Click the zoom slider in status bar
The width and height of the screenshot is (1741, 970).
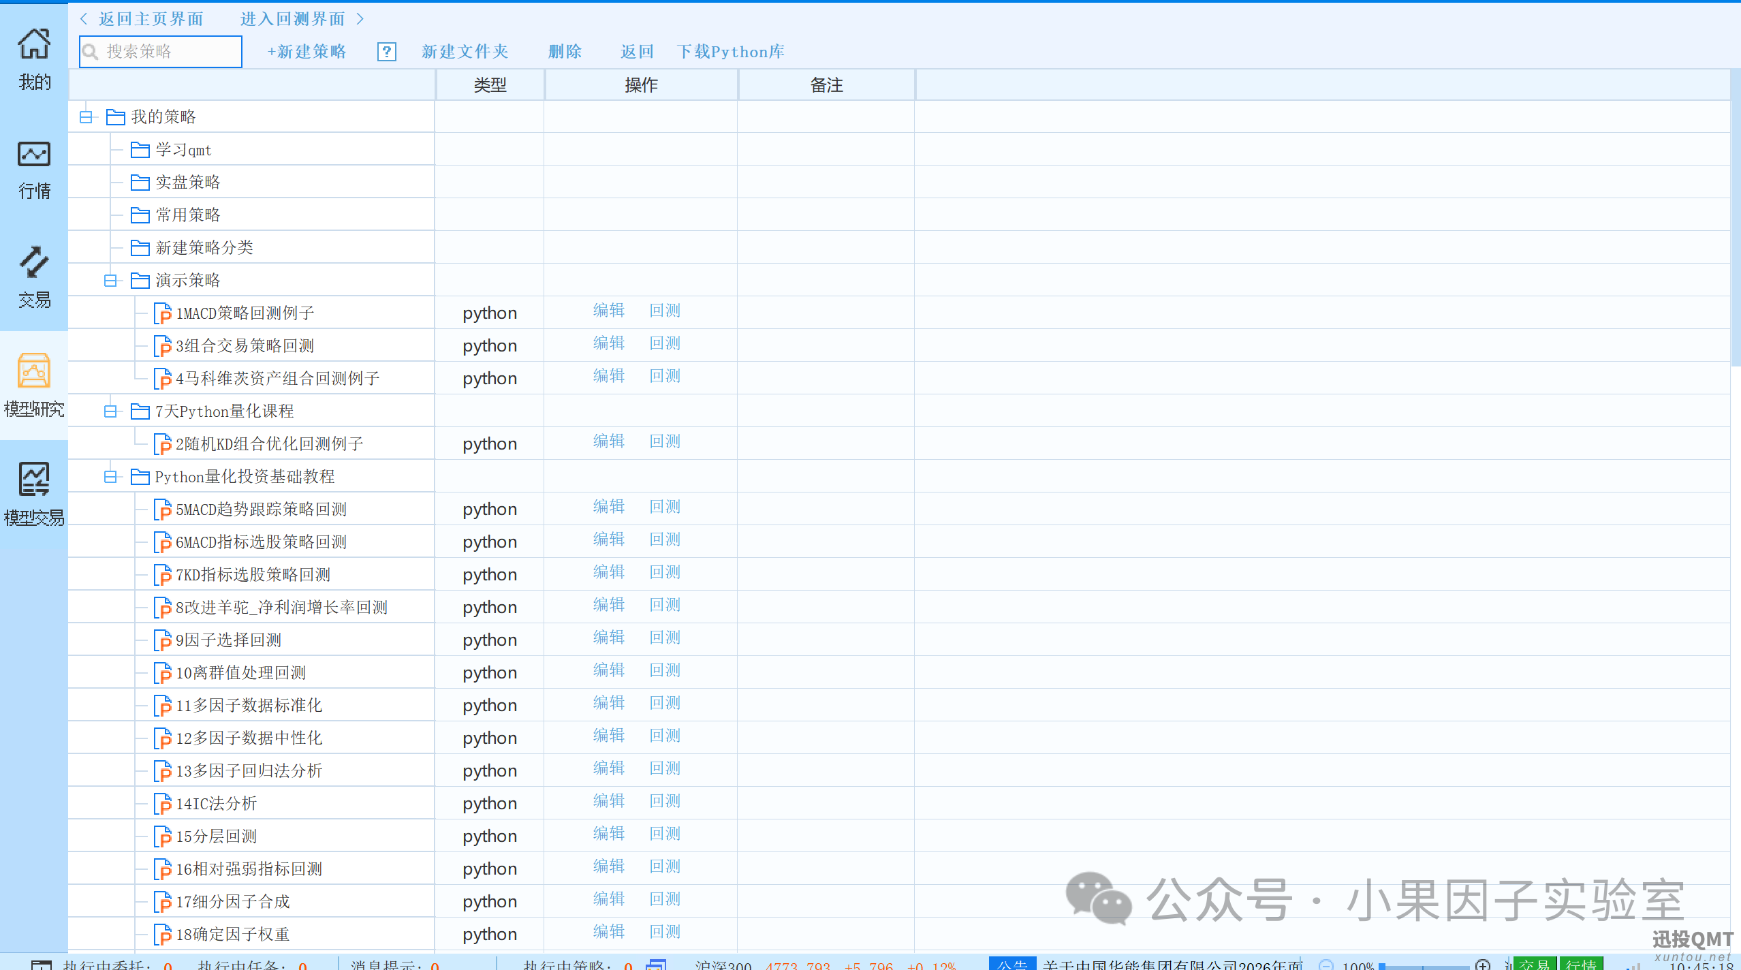[1422, 966]
